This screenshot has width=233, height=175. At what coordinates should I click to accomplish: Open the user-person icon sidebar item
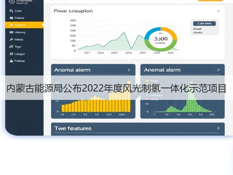[x=17, y=61]
